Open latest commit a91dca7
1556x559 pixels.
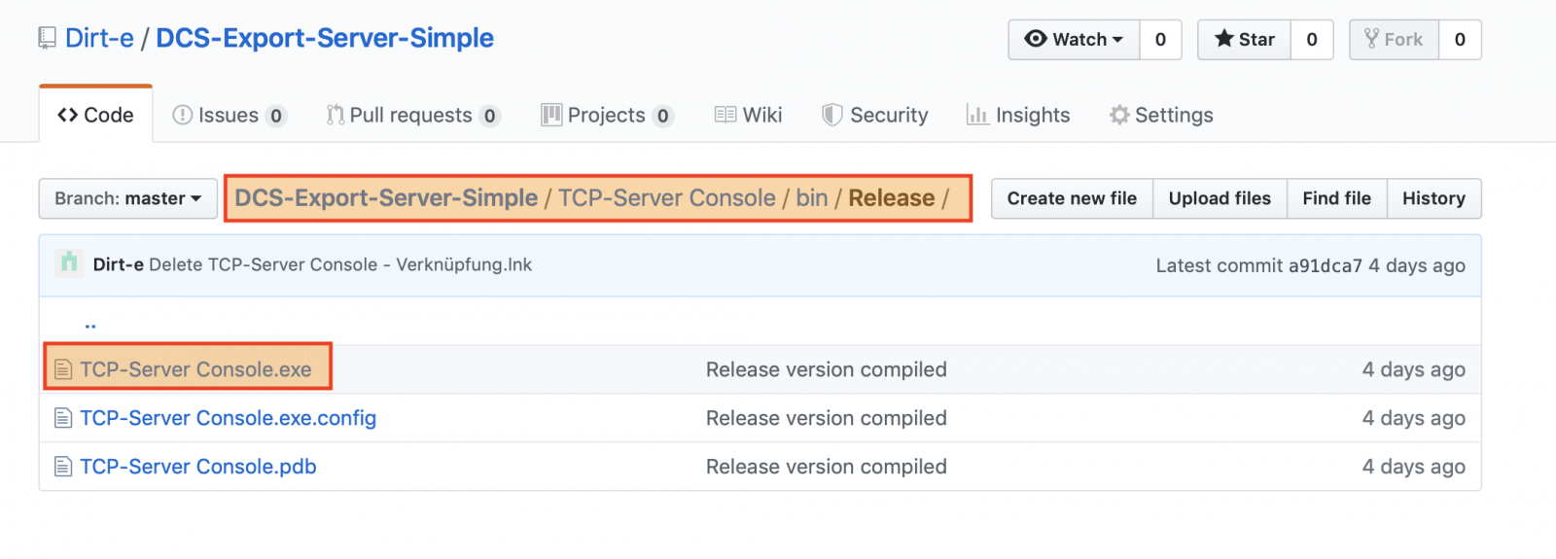(x=1325, y=265)
